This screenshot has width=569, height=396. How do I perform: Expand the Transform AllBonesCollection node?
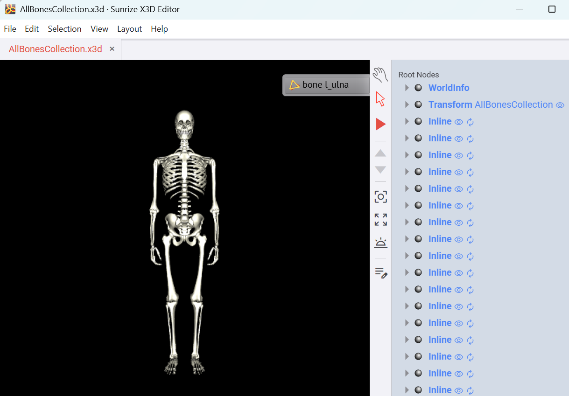407,104
